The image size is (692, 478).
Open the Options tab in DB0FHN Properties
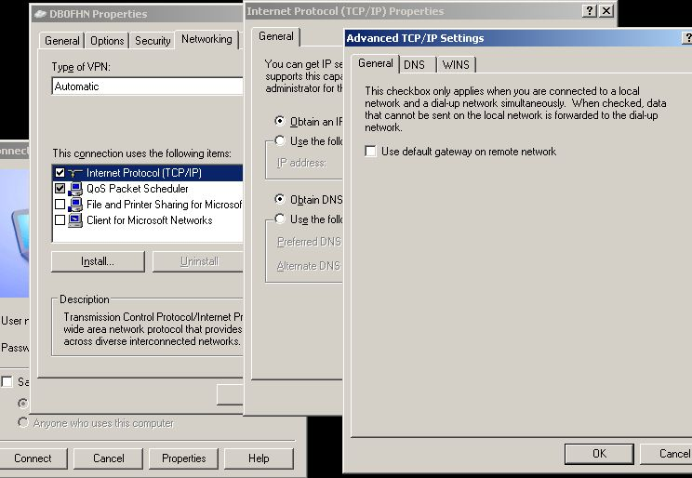coord(107,41)
